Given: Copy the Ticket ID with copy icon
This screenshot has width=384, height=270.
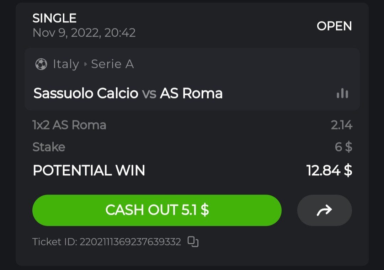Looking at the screenshot, I should 193,242.
